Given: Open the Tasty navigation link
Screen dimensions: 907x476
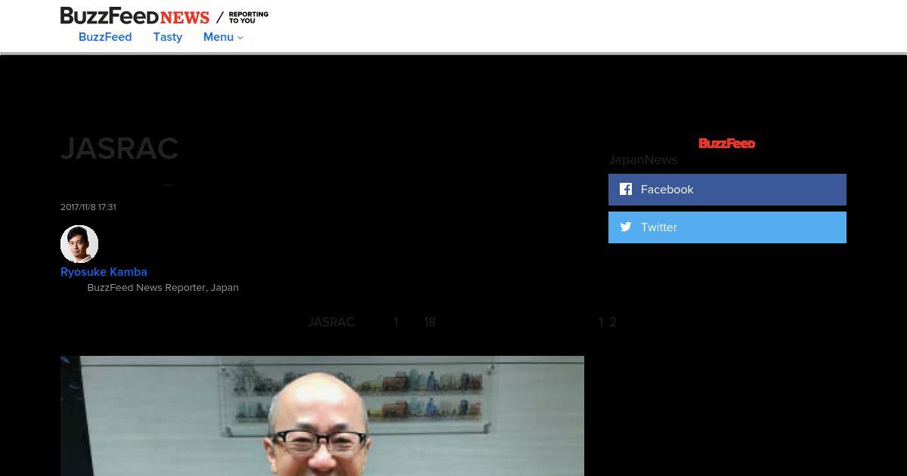Looking at the screenshot, I should coord(168,37).
